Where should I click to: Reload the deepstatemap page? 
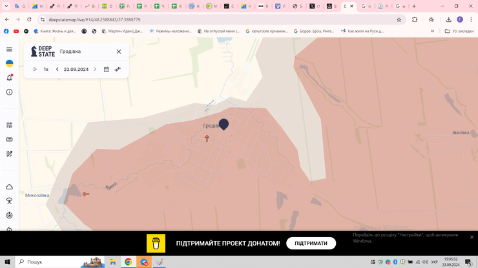coord(29,19)
